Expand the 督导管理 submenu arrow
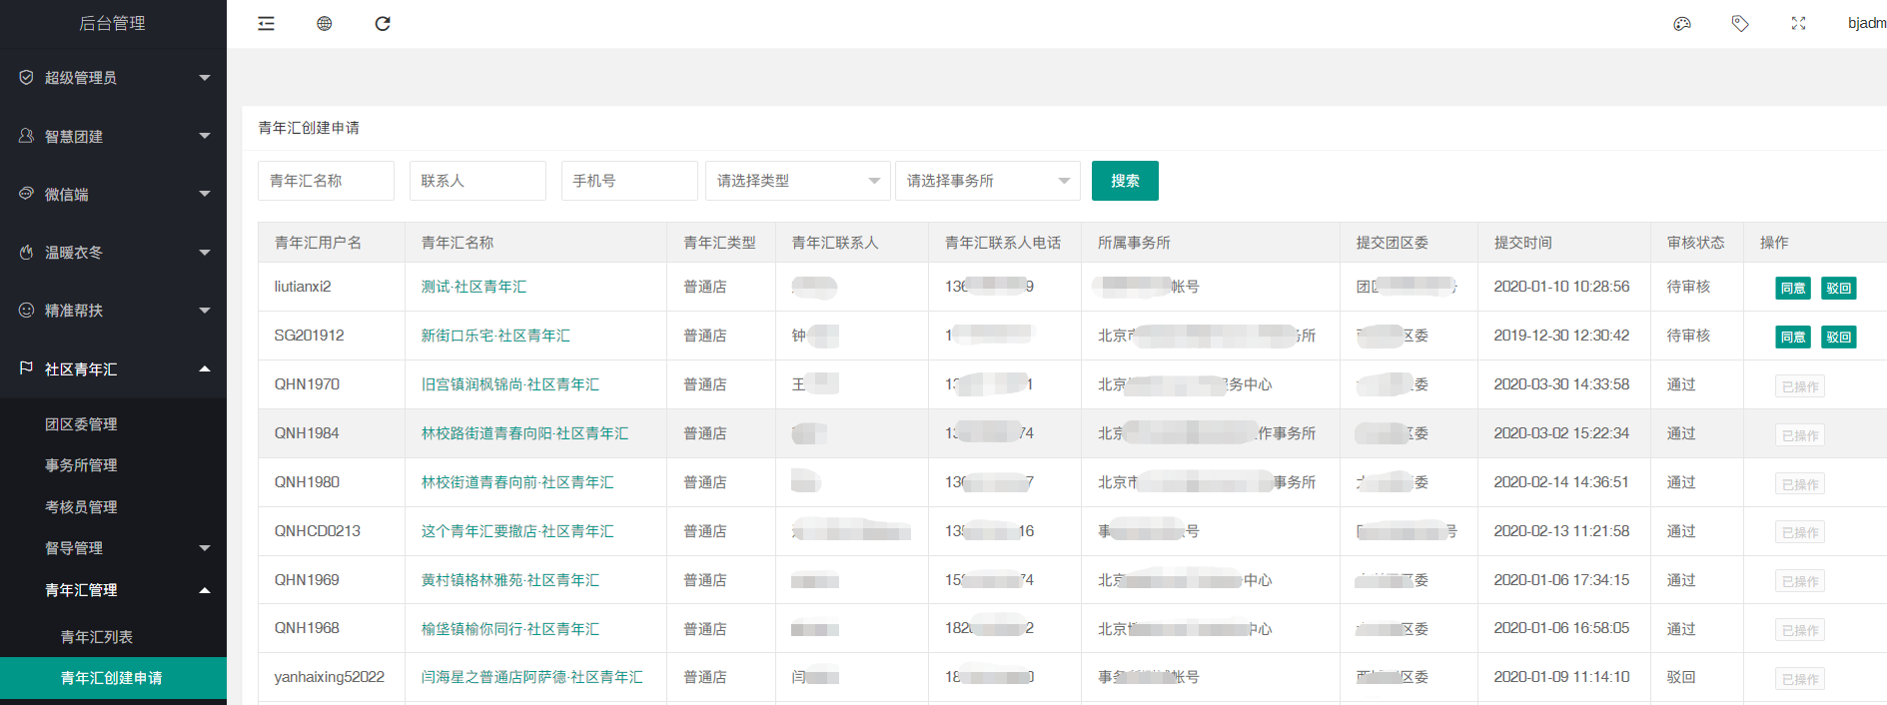The height and width of the screenshot is (705, 1887). 205,548
